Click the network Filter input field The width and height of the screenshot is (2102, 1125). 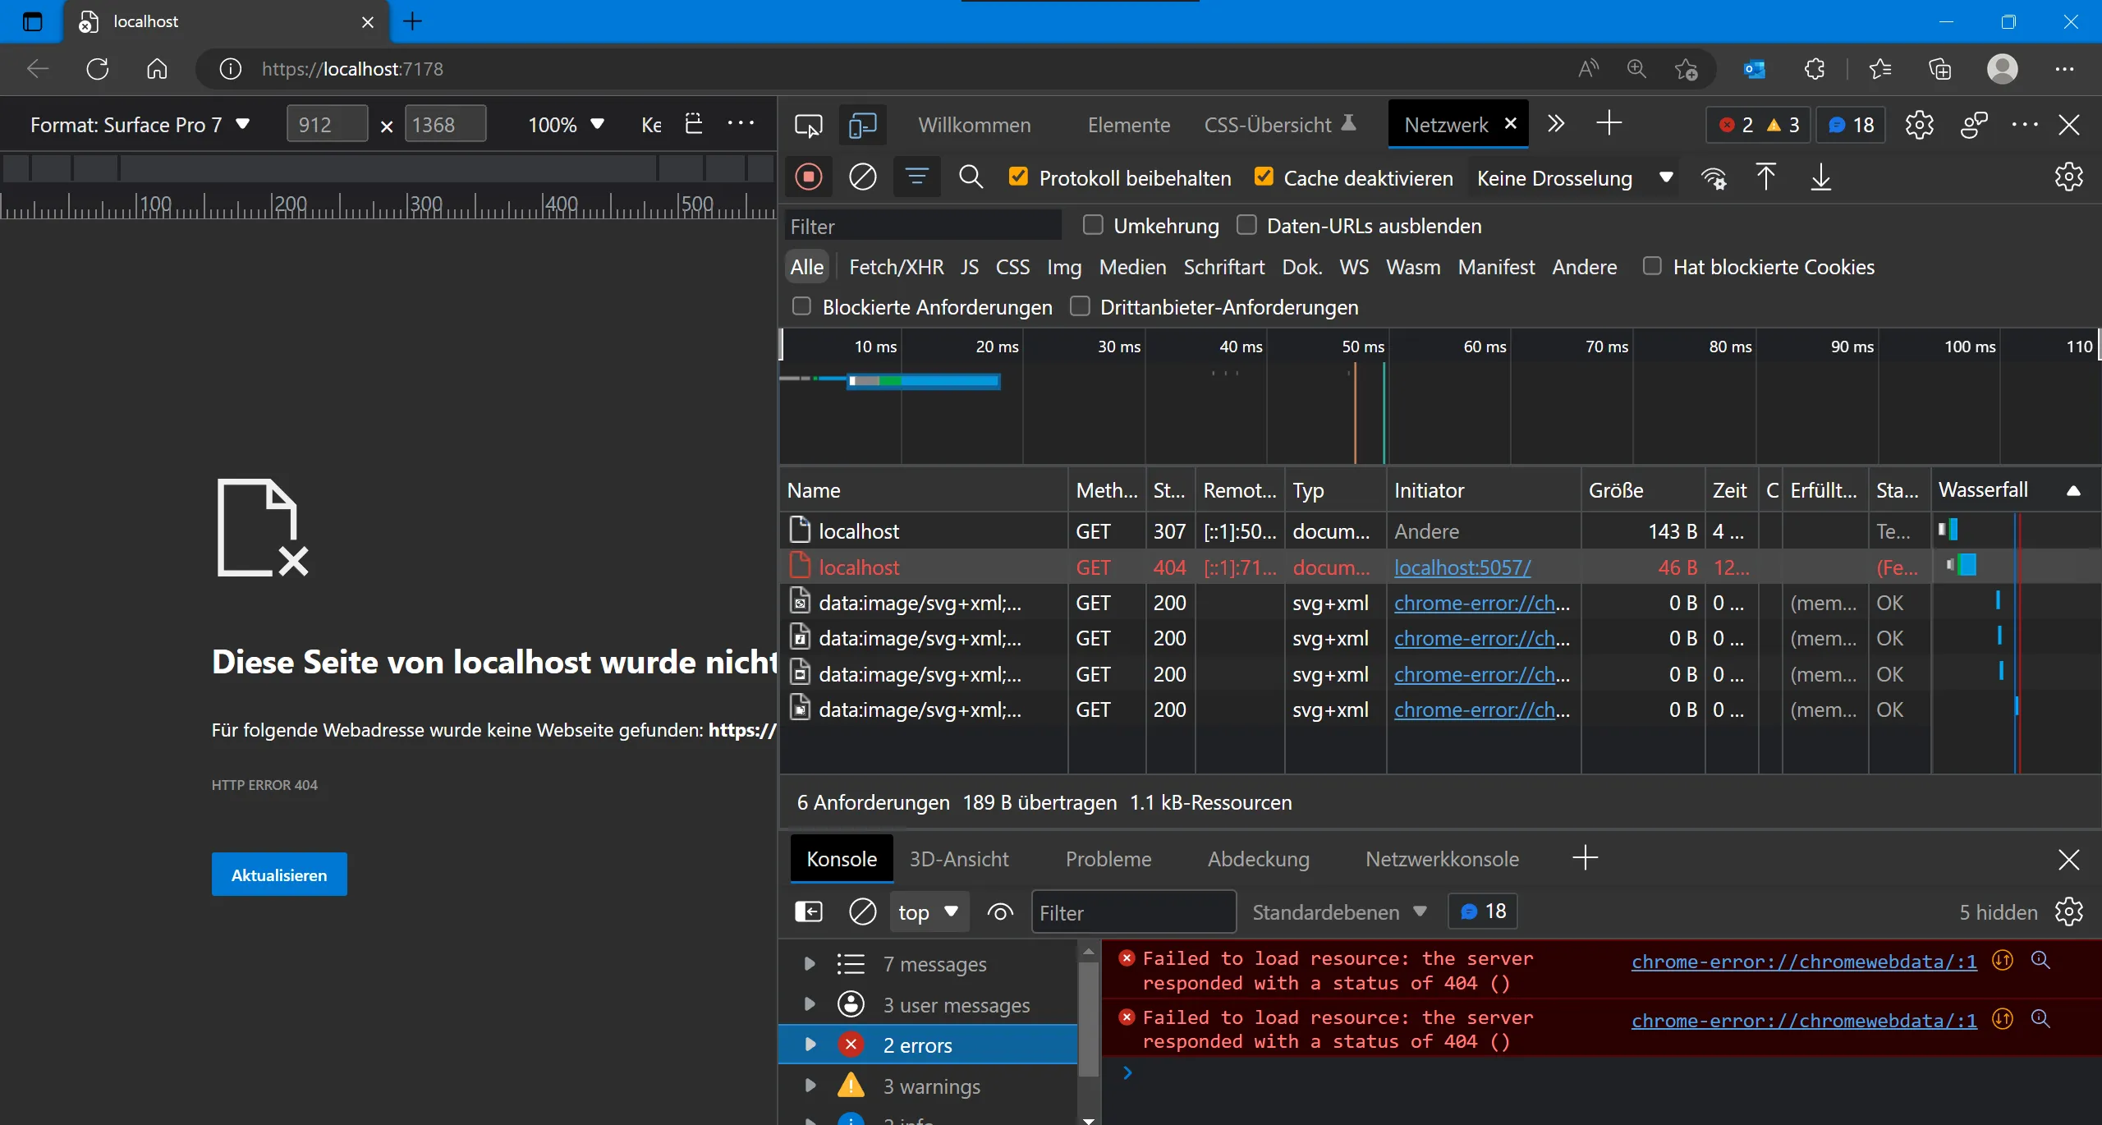click(922, 227)
